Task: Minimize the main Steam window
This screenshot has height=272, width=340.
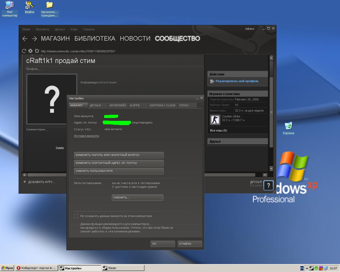Action: (264, 28)
